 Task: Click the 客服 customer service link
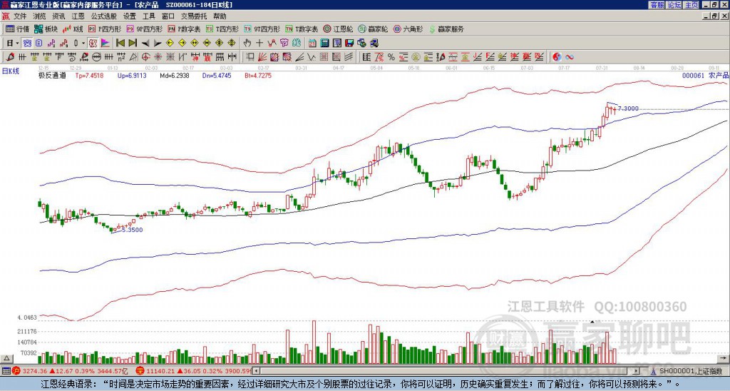pyautogui.click(x=657, y=5)
